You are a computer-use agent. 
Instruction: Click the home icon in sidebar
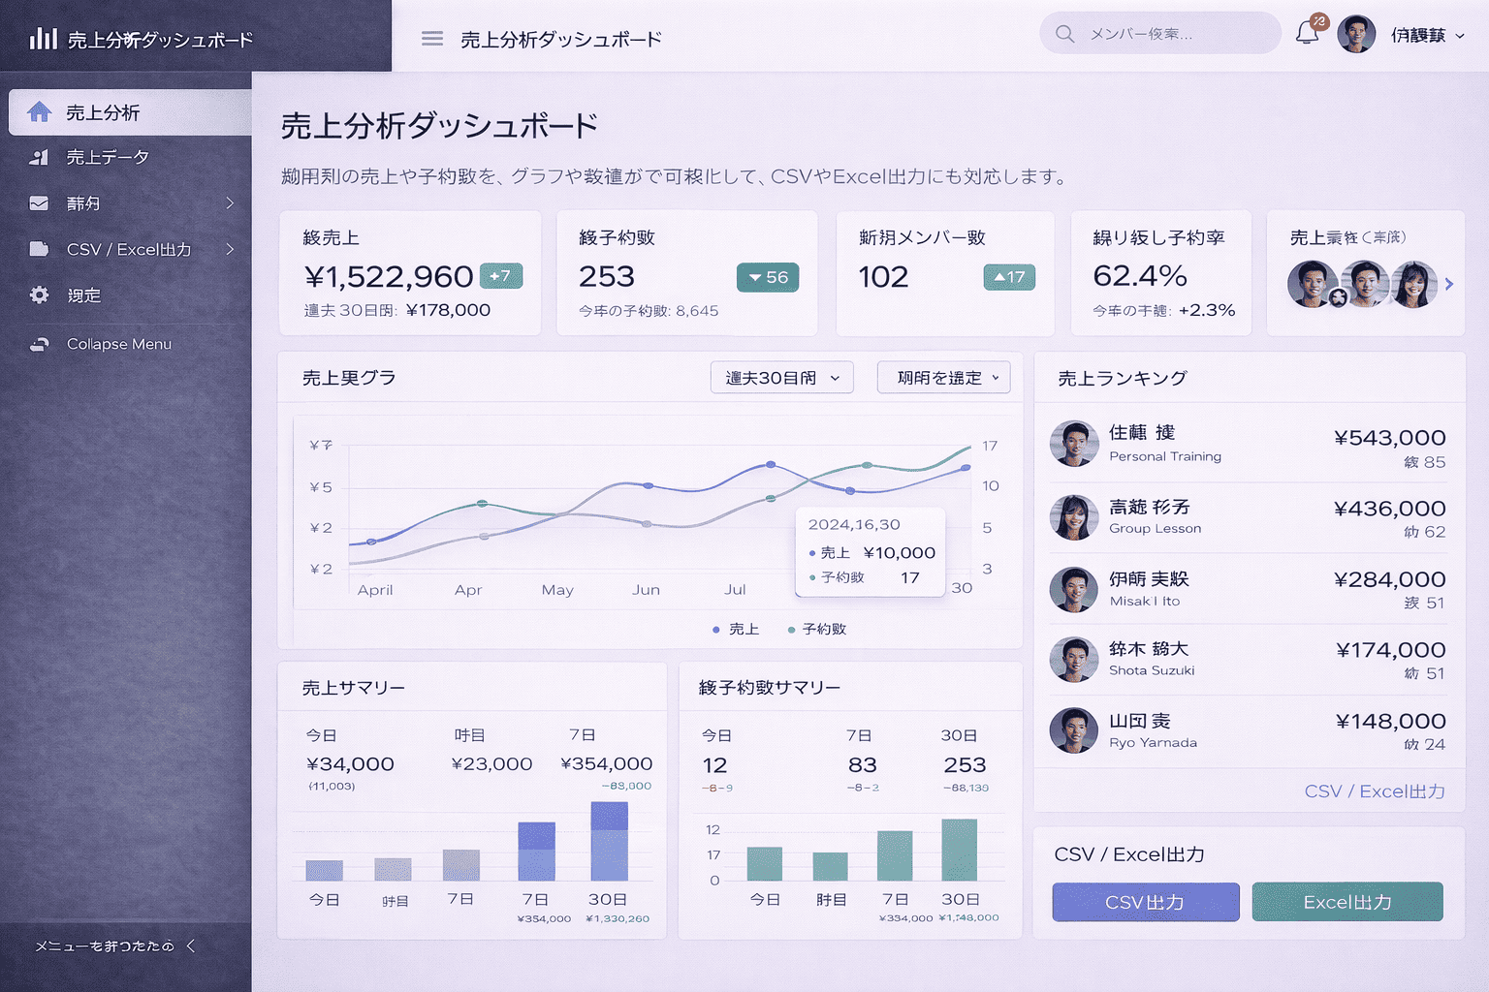point(40,112)
